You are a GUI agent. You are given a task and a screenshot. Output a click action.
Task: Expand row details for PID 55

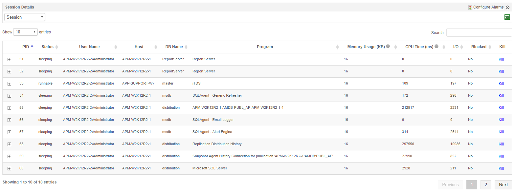coord(9,108)
